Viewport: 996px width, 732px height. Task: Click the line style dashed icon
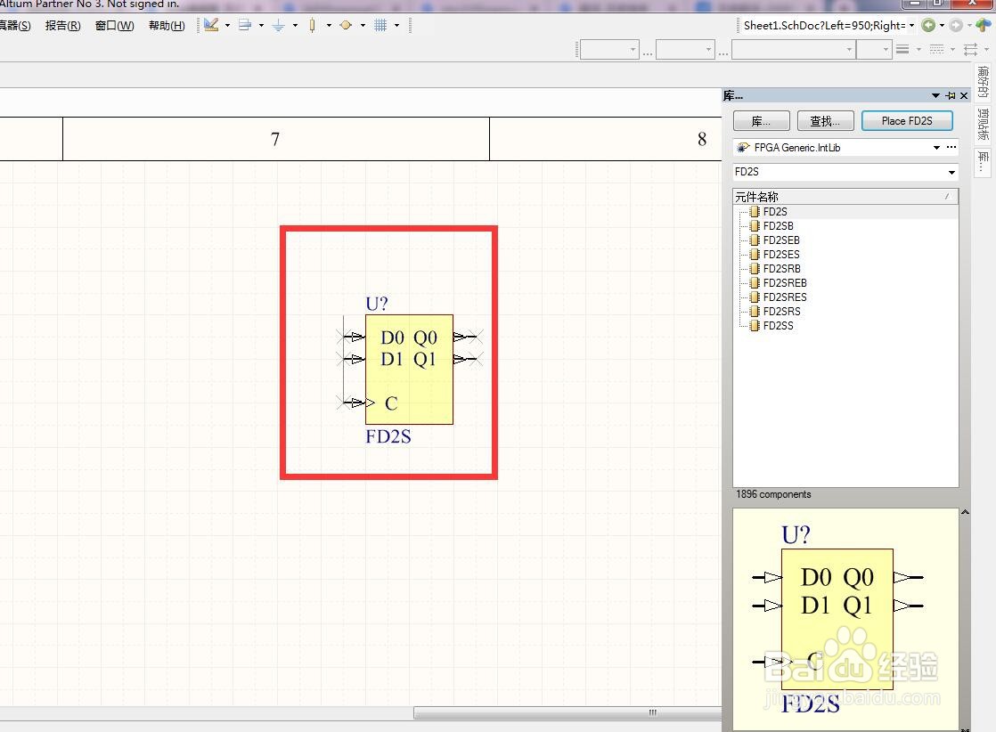(936, 49)
